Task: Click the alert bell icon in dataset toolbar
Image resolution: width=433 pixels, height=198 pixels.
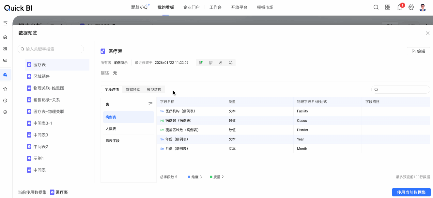Action: [x=221, y=63]
